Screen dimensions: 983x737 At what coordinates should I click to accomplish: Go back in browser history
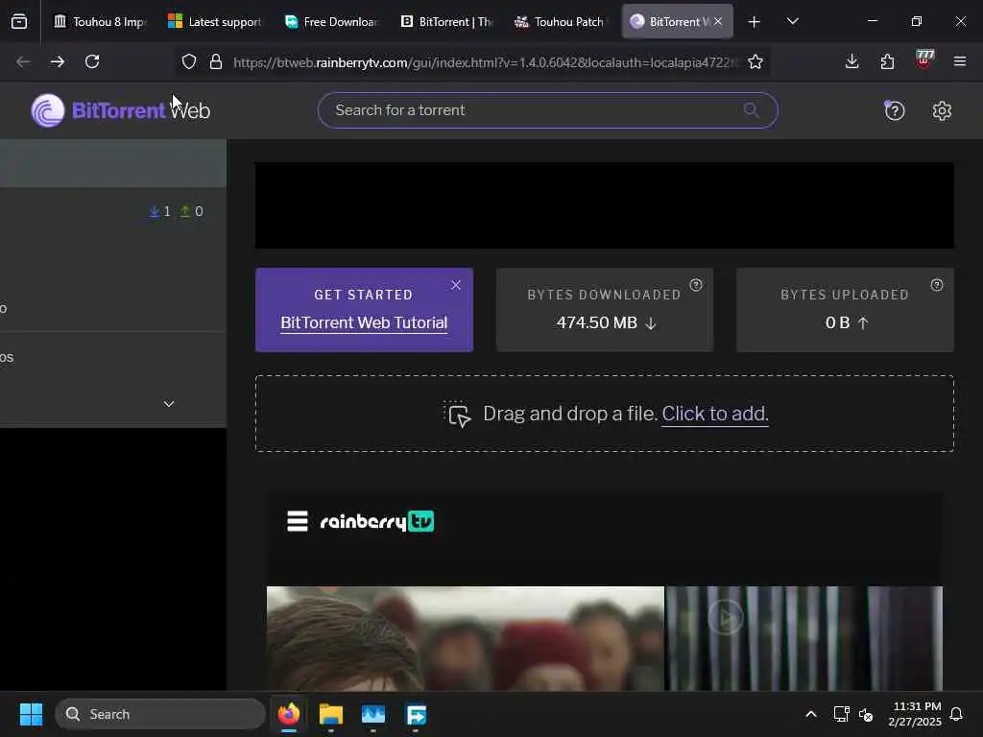23,61
